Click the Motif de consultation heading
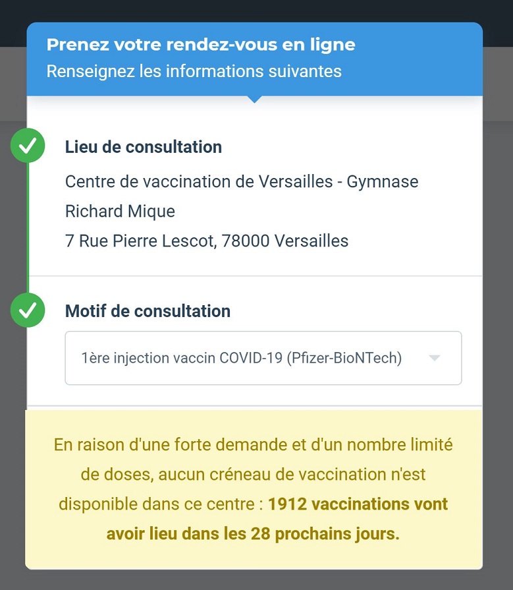Screen dimensions: 513x590 tap(148, 311)
